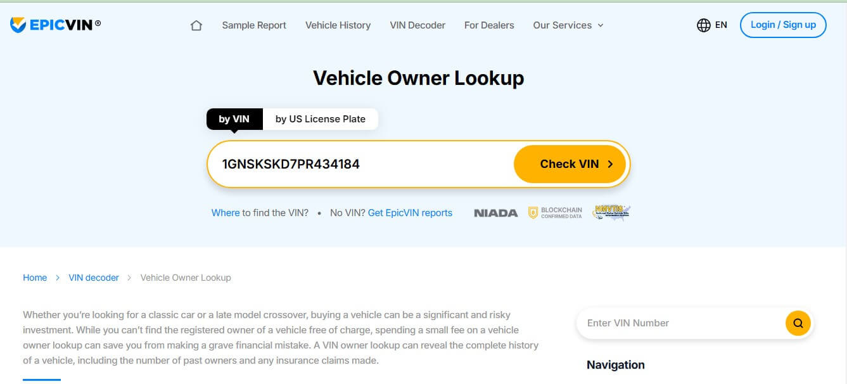Open the Vehicle History page
847x384 pixels.
click(x=338, y=25)
